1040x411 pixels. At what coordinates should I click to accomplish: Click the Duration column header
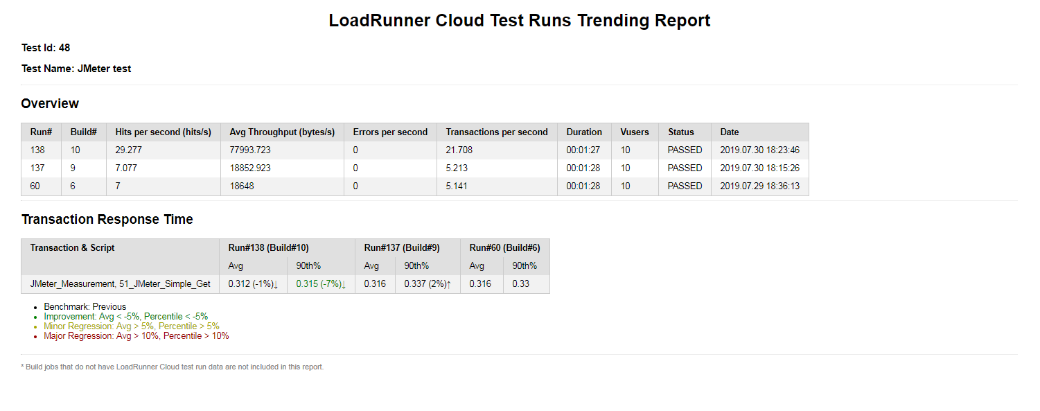click(584, 132)
